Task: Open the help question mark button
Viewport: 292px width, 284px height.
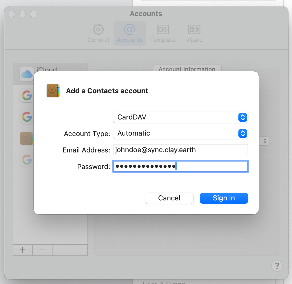Action: pos(277,266)
